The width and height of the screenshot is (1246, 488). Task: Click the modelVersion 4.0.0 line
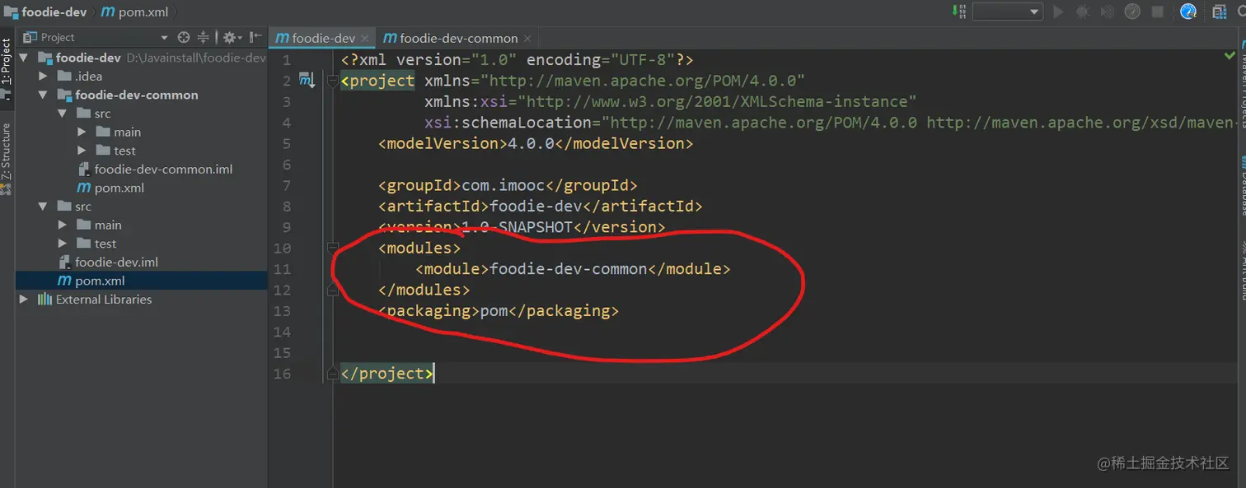(x=536, y=143)
